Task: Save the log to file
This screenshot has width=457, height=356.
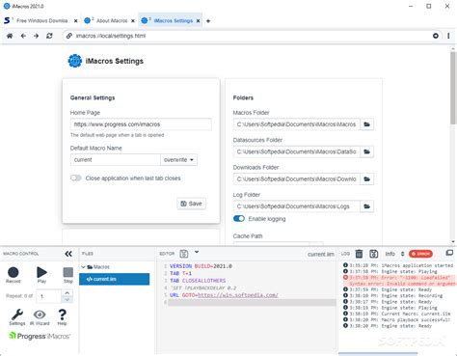Action: [x=373, y=254]
